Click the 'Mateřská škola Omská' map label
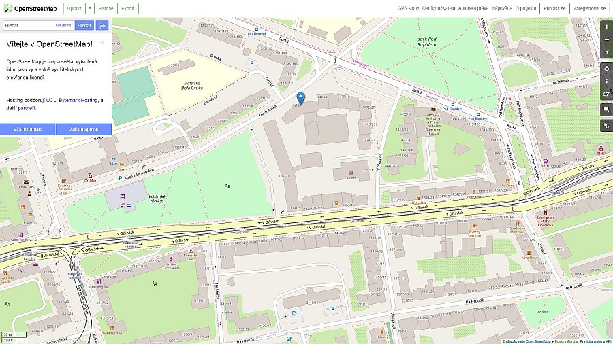This screenshot has width=613, height=344. click(192, 86)
